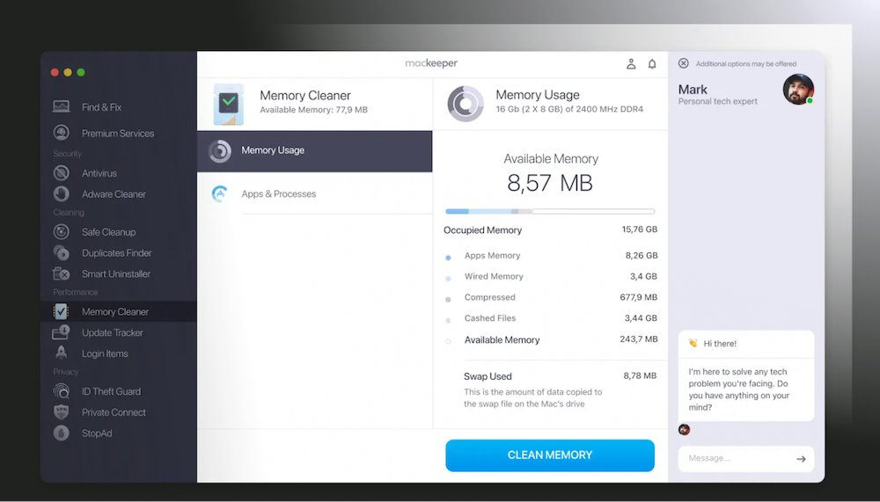Screen dimensions: 880x502
Task: Show notifications with the bell icon
Action: tap(652, 64)
